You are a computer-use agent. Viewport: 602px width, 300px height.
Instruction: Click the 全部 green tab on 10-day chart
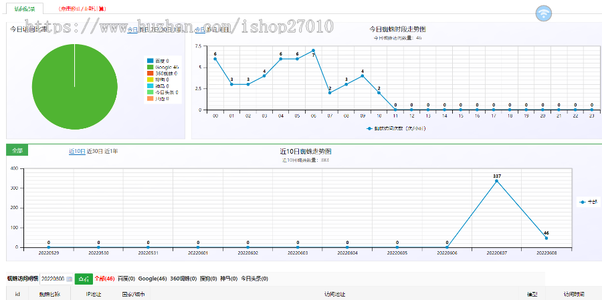(x=17, y=151)
